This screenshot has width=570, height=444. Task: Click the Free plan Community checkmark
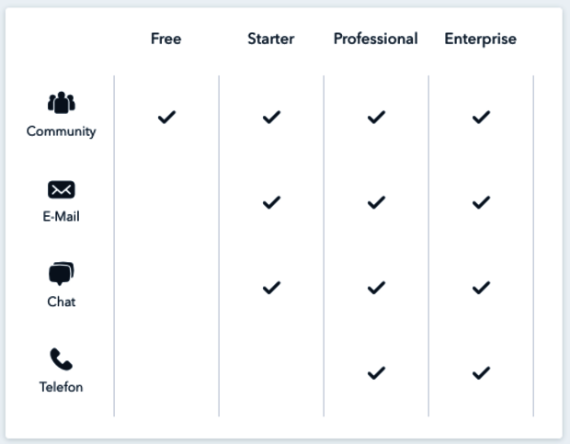[x=166, y=117]
